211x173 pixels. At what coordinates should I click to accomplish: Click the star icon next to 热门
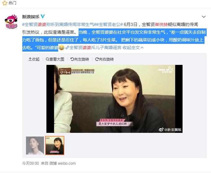point(5,3)
